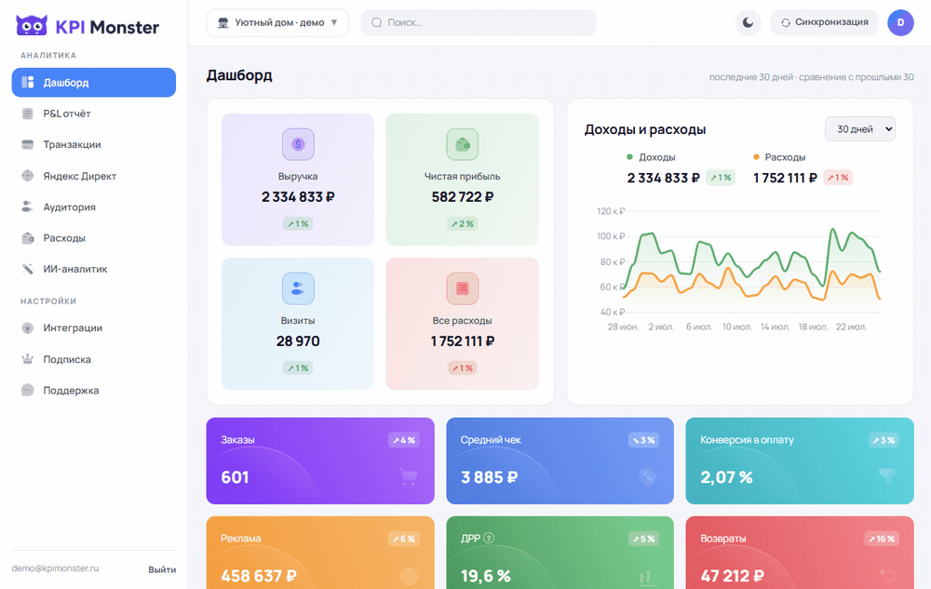Open the Уютный дом · демо project dropdown
The image size is (931, 589).
point(277,22)
